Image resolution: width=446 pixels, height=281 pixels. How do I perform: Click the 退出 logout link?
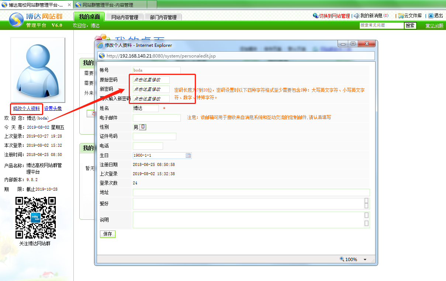click(439, 16)
